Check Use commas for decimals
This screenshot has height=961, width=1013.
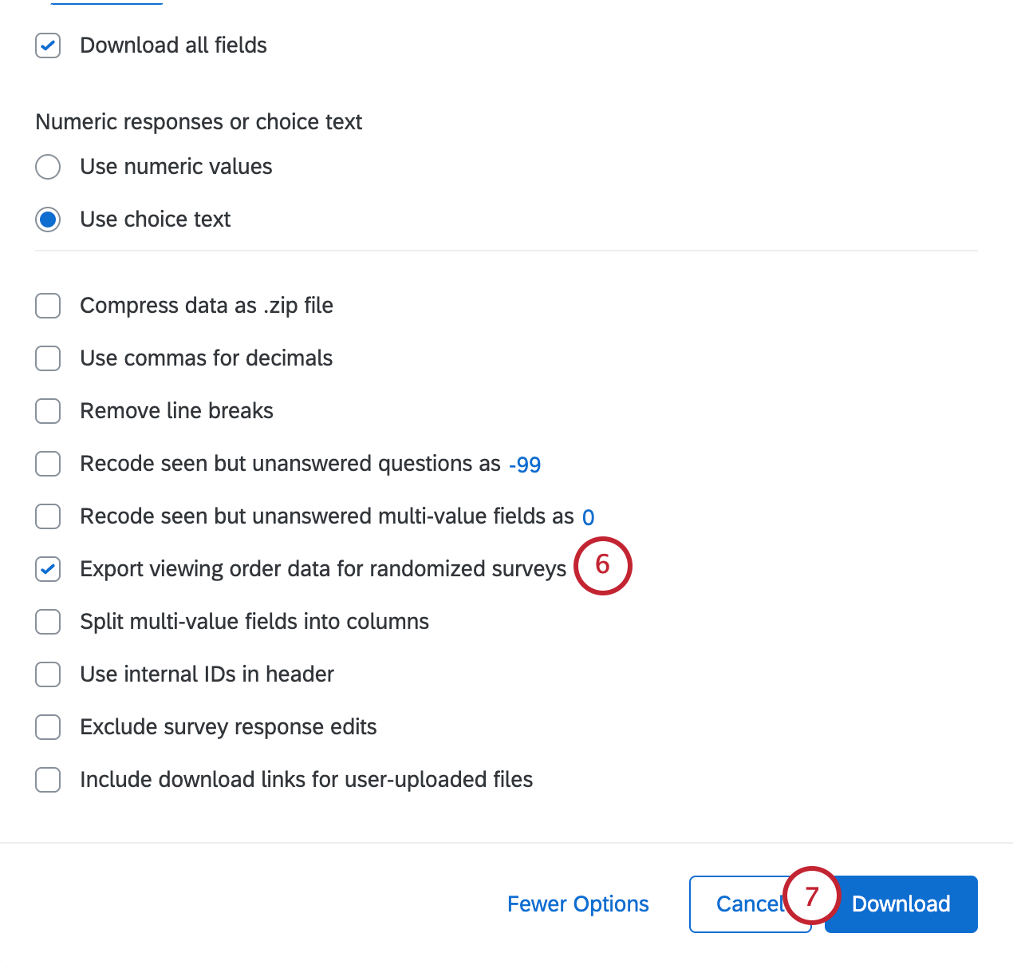(x=48, y=358)
